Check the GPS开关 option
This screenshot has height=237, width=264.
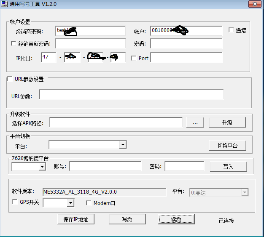(15, 202)
